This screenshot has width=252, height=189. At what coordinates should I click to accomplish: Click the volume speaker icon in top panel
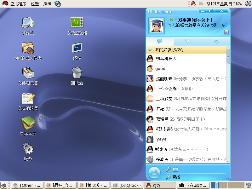pyautogui.click(x=248, y=4)
